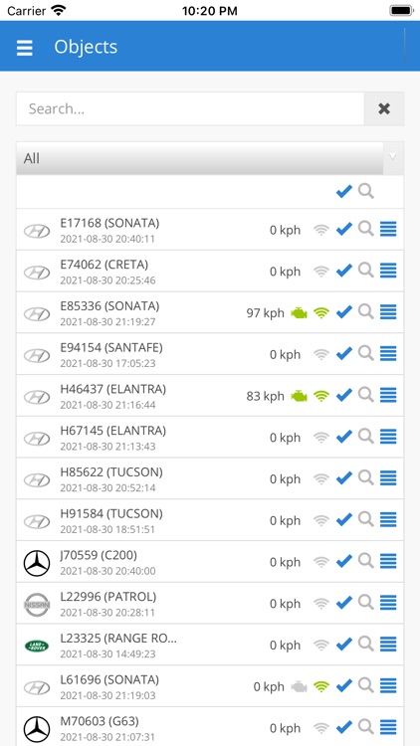Focus the Search... input field

[x=190, y=109]
